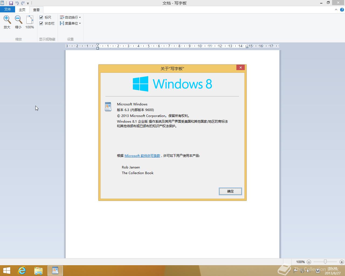
Task: Click the Zoom out (缩小) magnifier icon
Action: [x=18, y=20]
